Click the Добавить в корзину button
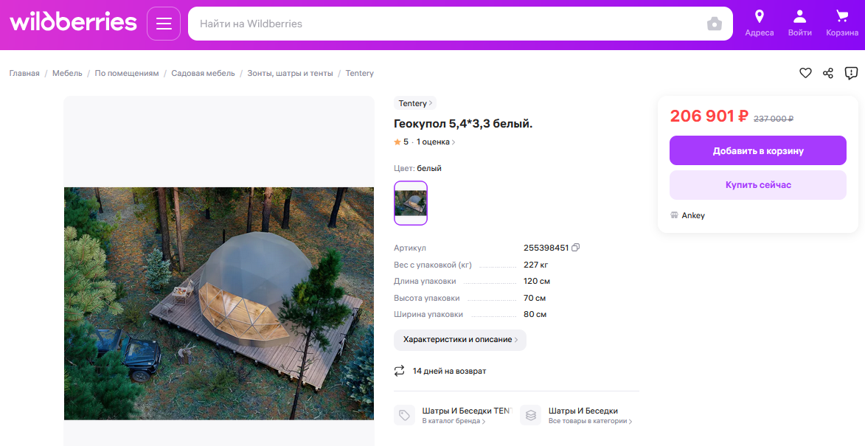The width and height of the screenshot is (865, 446). tap(757, 150)
